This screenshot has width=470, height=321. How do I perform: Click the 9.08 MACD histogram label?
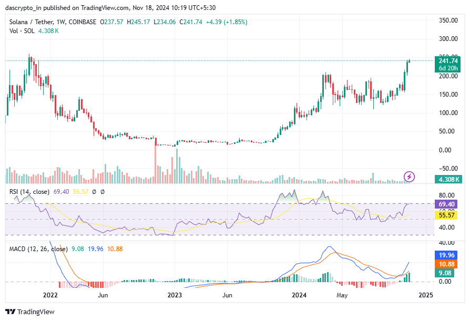point(446,273)
